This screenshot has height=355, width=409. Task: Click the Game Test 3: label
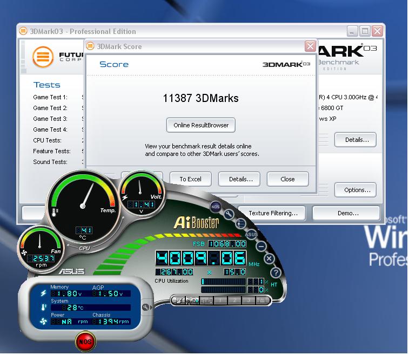tap(50, 119)
